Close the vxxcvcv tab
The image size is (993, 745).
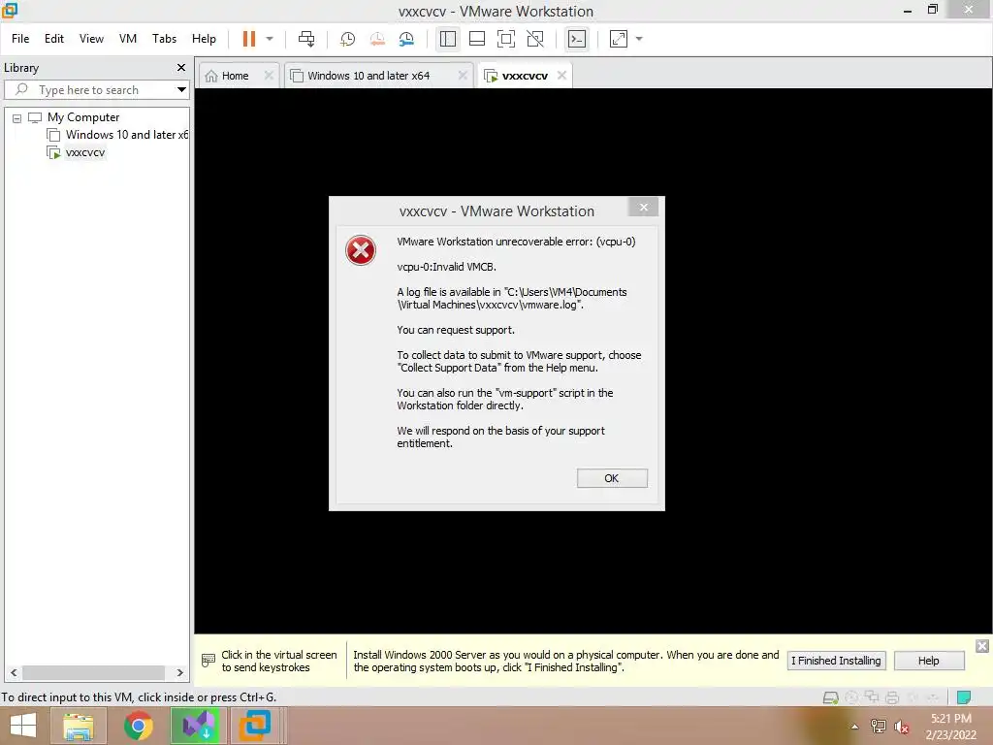(x=561, y=76)
